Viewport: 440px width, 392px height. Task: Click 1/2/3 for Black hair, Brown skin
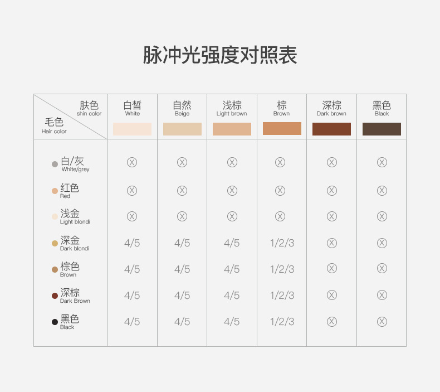282,322
